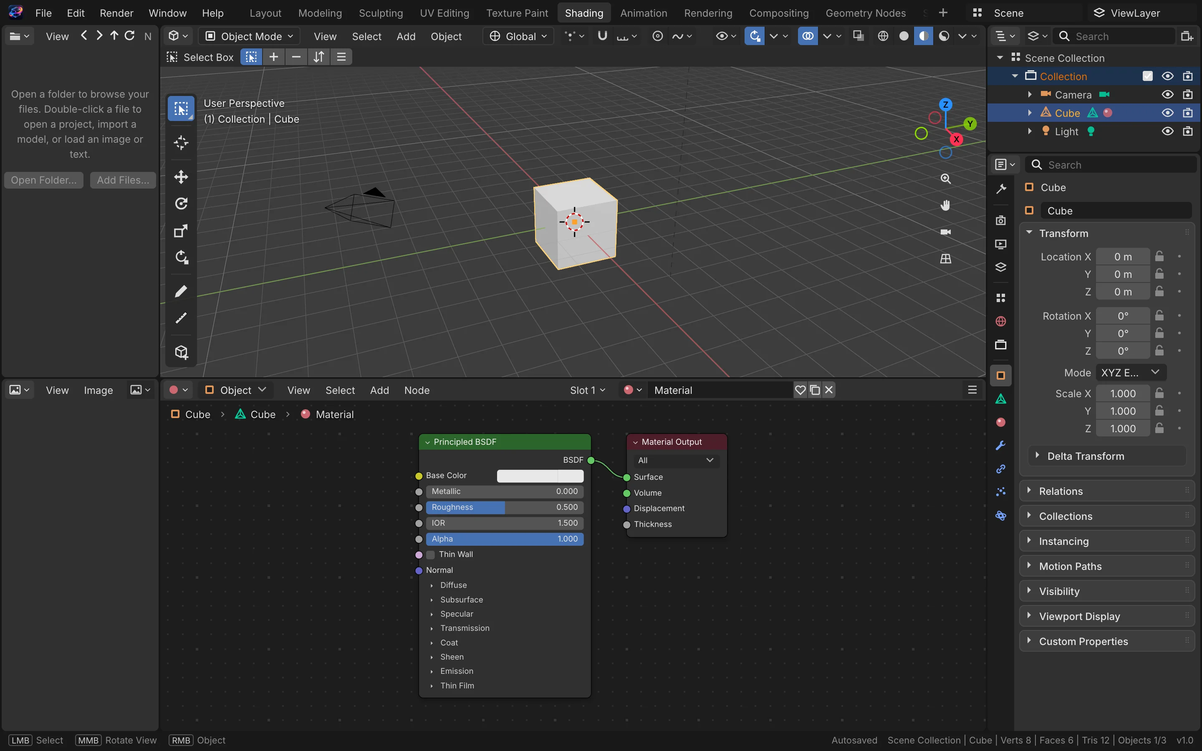This screenshot has height=751, width=1202.
Task: Open the Render menu
Action: click(116, 13)
